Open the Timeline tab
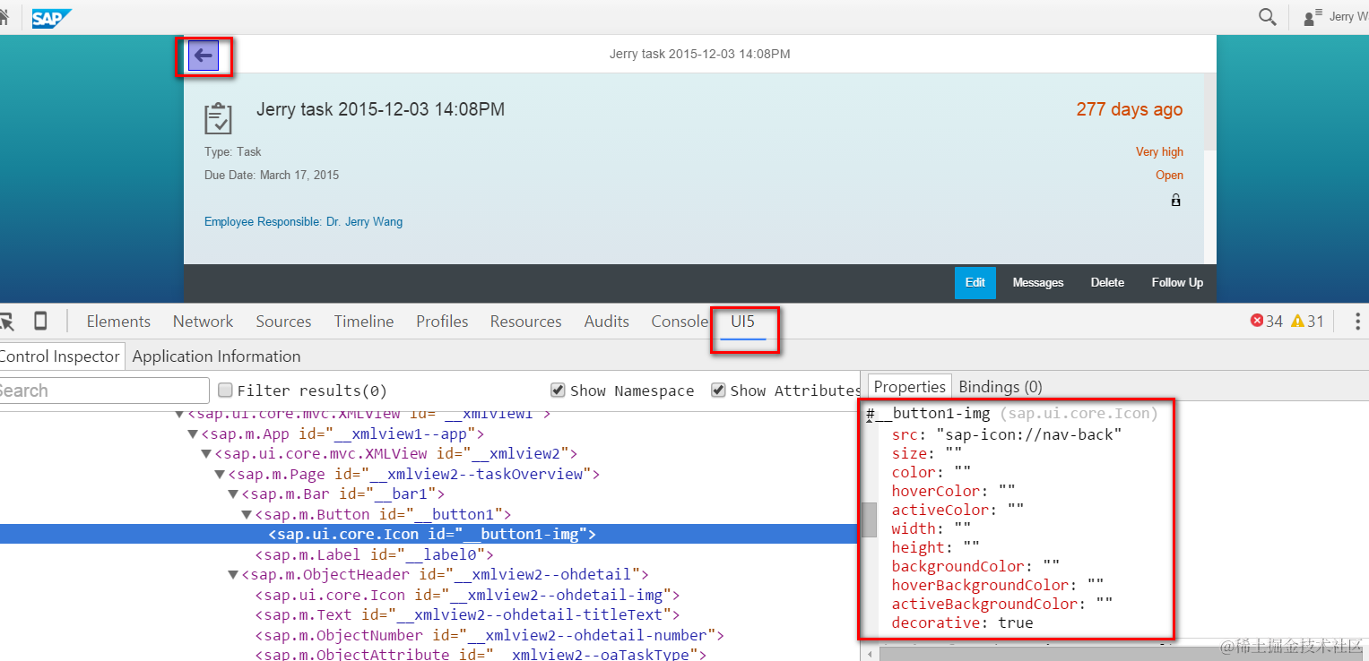The height and width of the screenshot is (661, 1369). 364,322
